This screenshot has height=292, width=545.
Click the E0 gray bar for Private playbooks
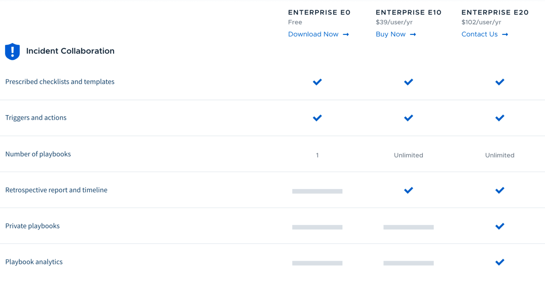[x=317, y=227]
